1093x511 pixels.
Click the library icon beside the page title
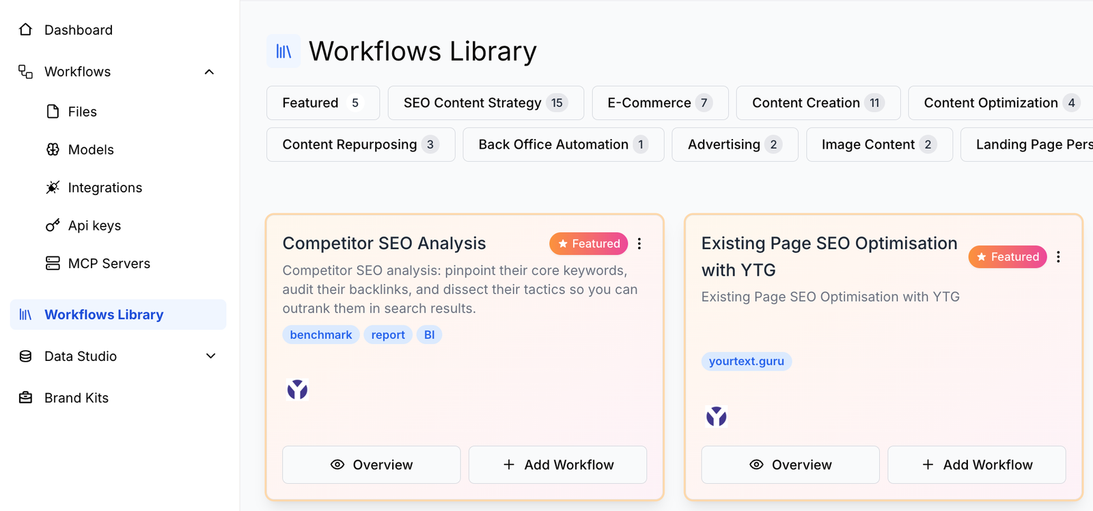pyautogui.click(x=283, y=51)
